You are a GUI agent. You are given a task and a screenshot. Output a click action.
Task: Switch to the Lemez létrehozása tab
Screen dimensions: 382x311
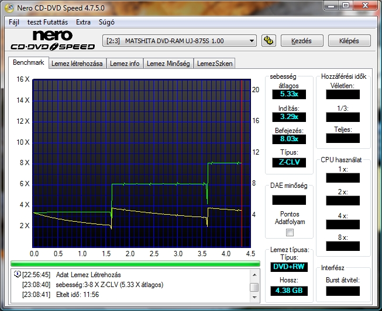point(77,64)
